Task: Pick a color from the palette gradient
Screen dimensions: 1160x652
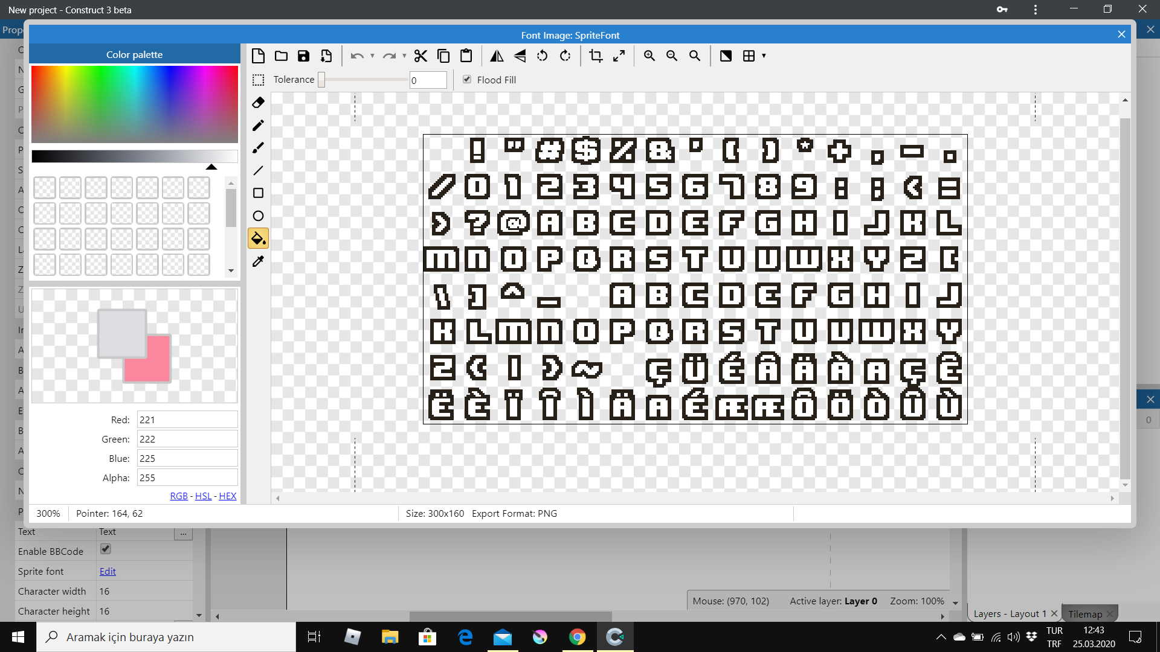Action: coord(134,104)
